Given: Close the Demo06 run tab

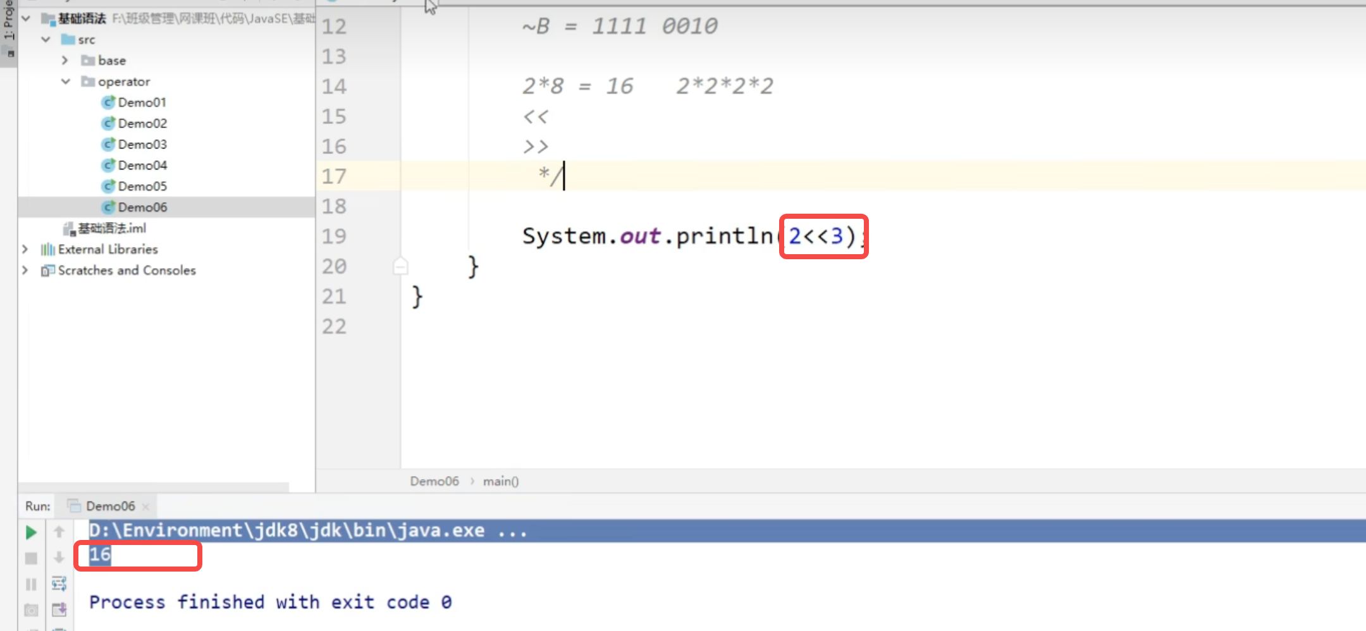Looking at the screenshot, I should (146, 506).
